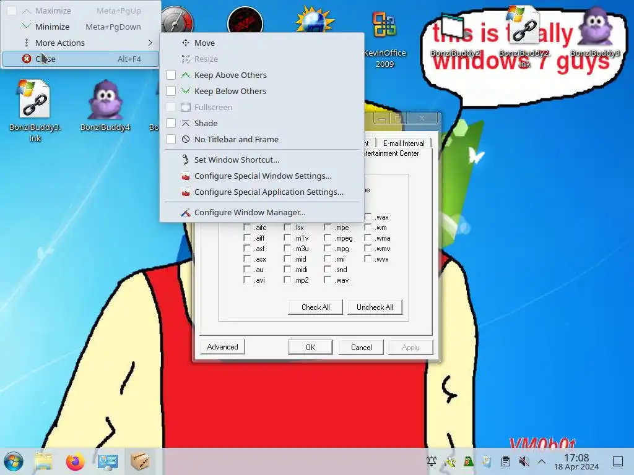Confirm the dialog with OK
Viewport: 634px width, 475px height.
(311, 348)
